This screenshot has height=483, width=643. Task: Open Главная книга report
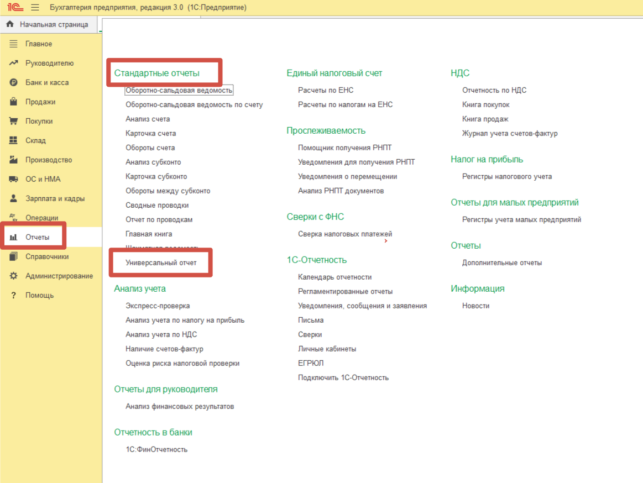coord(149,233)
